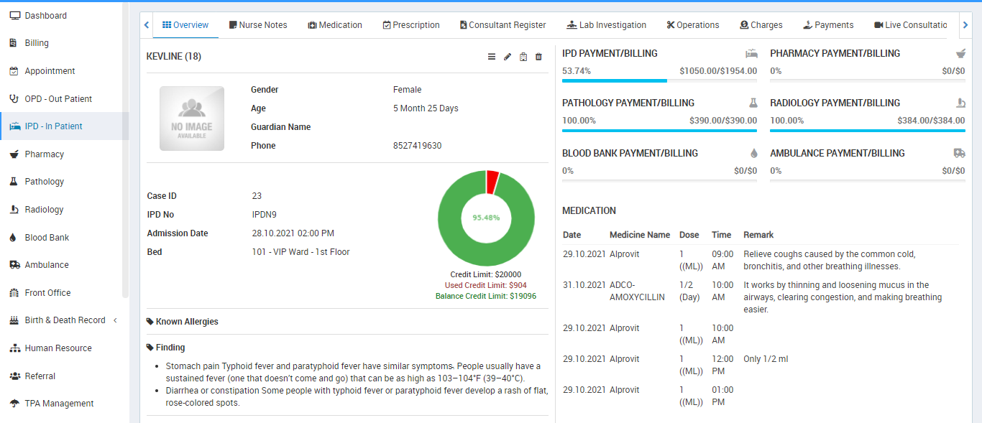Click the pencil edit icon for patient Kevline
The width and height of the screenshot is (982, 423).
tap(508, 57)
